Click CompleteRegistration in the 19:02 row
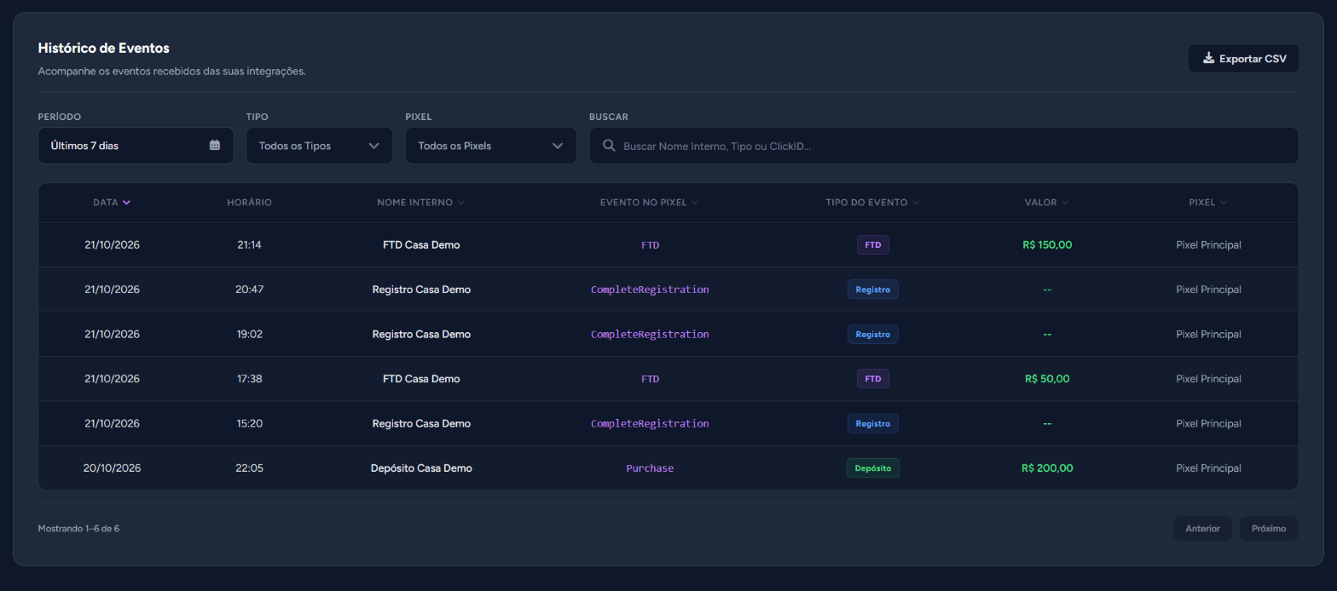The height and width of the screenshot is (591, 1337). [x=650, y=335]
